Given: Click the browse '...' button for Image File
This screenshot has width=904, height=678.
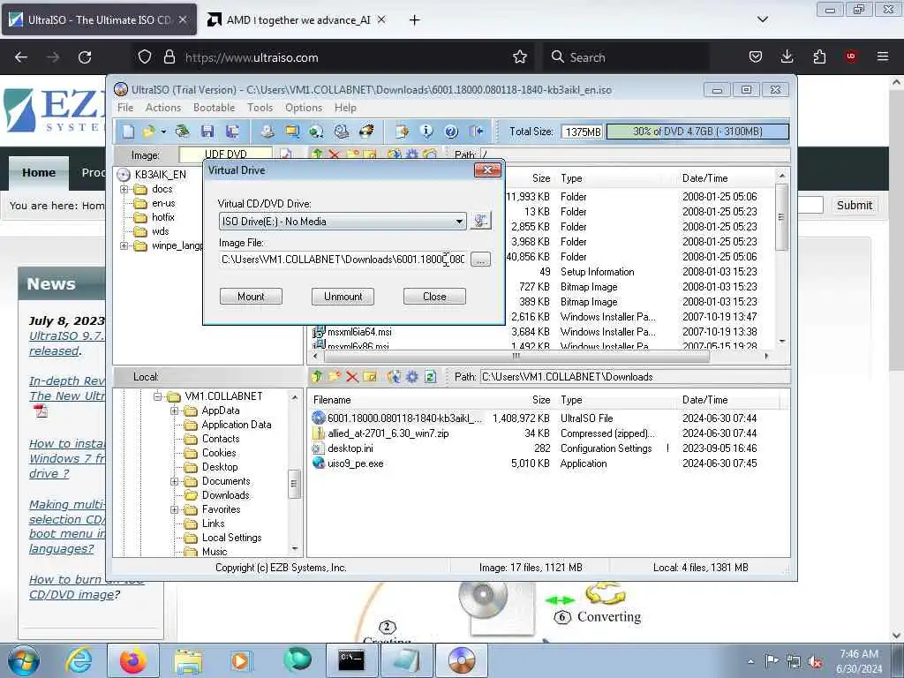Looking at the screenshot, I should pos(481,260).
